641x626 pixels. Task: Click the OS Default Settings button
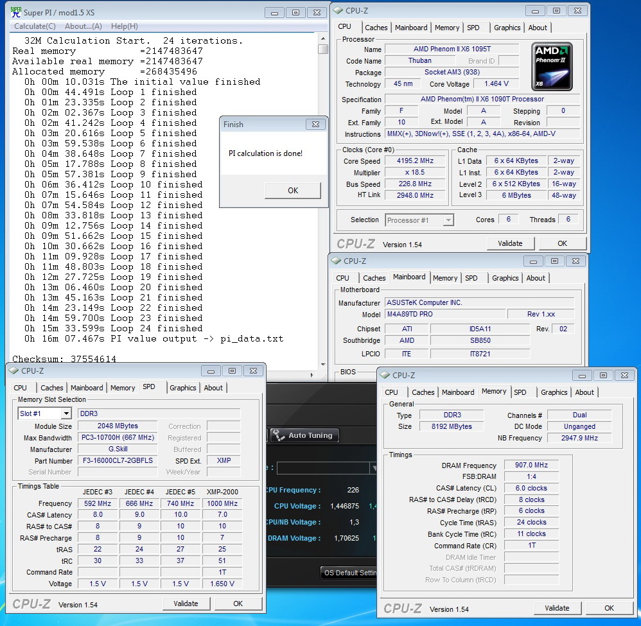pyautogui.click(x=348, y=573)
